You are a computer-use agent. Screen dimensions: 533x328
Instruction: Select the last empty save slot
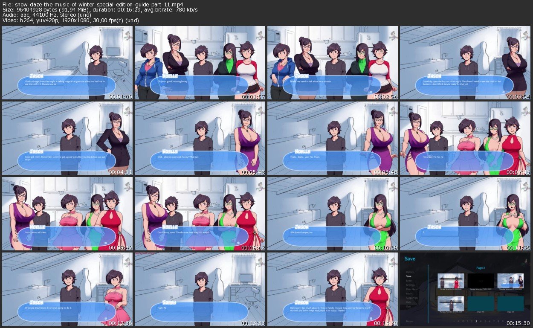pyautogui.click(x=510, y=303)
